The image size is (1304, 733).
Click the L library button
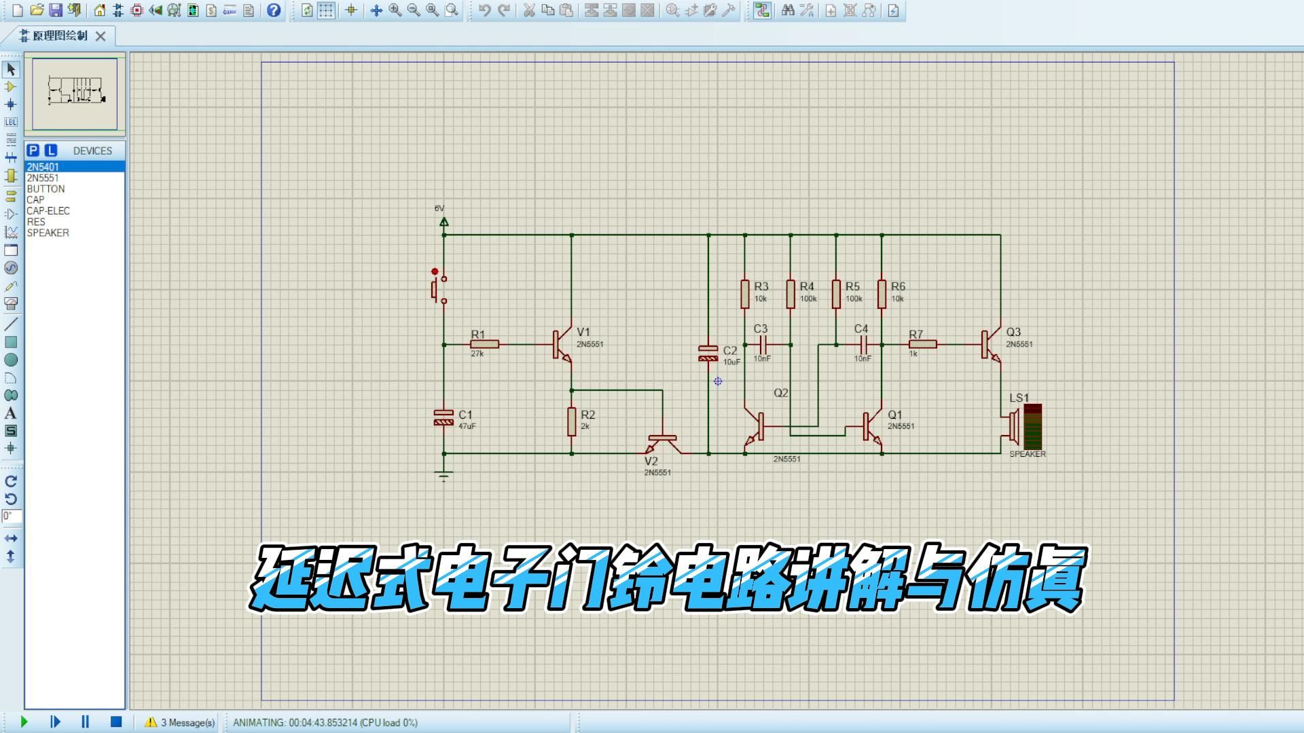[x=51, y=151]
